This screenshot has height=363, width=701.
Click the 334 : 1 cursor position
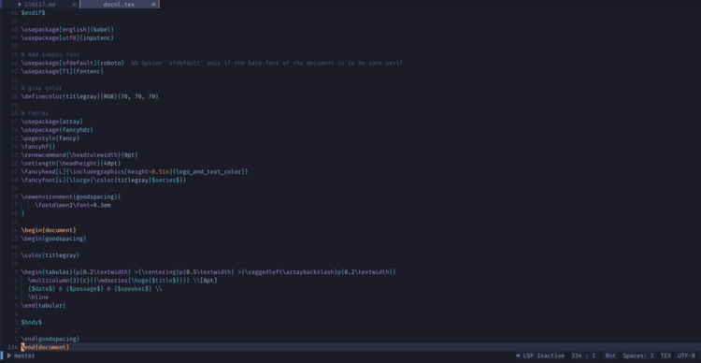[583, 356]
